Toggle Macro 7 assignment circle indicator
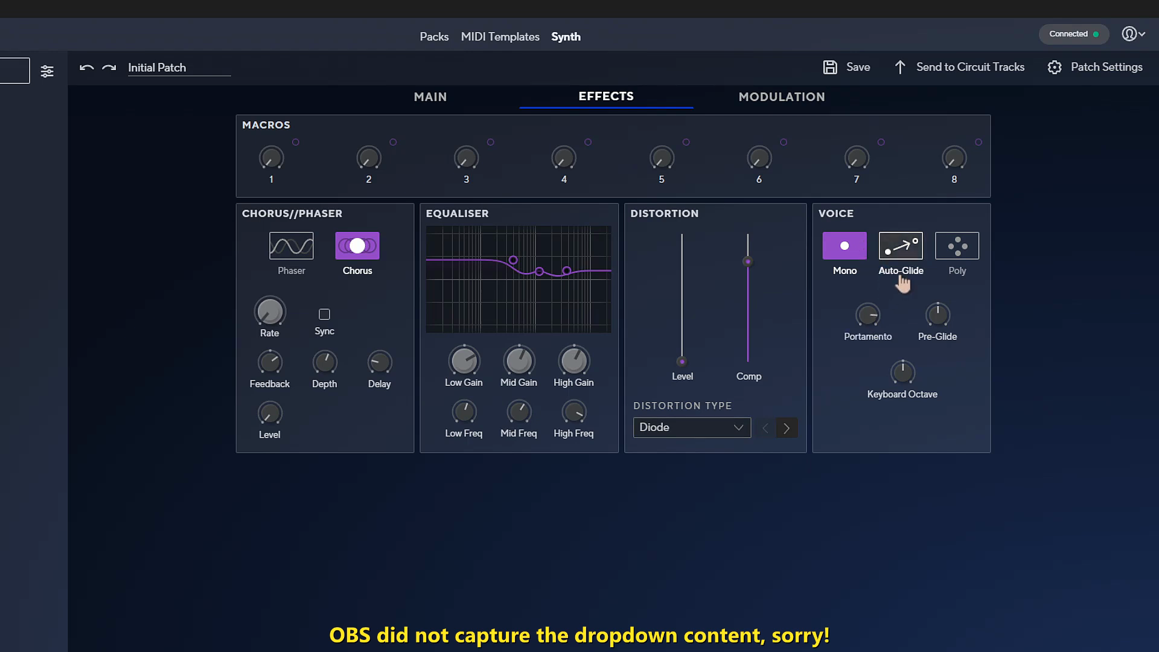This screenshot has height=652, width=1159. (881, 142)
